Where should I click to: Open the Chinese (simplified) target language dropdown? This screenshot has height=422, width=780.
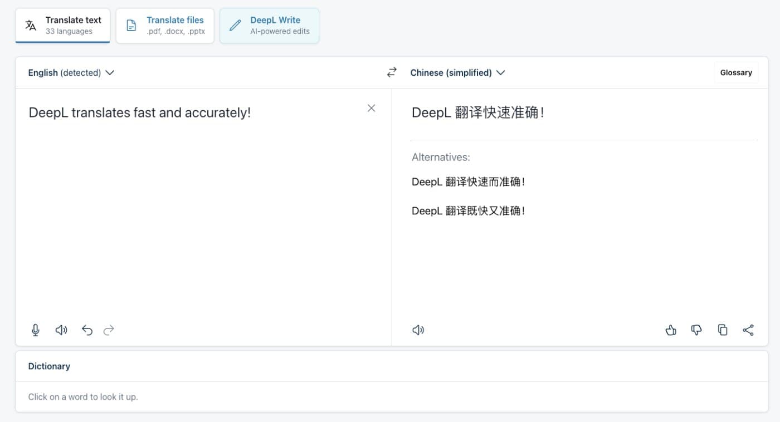457,72
